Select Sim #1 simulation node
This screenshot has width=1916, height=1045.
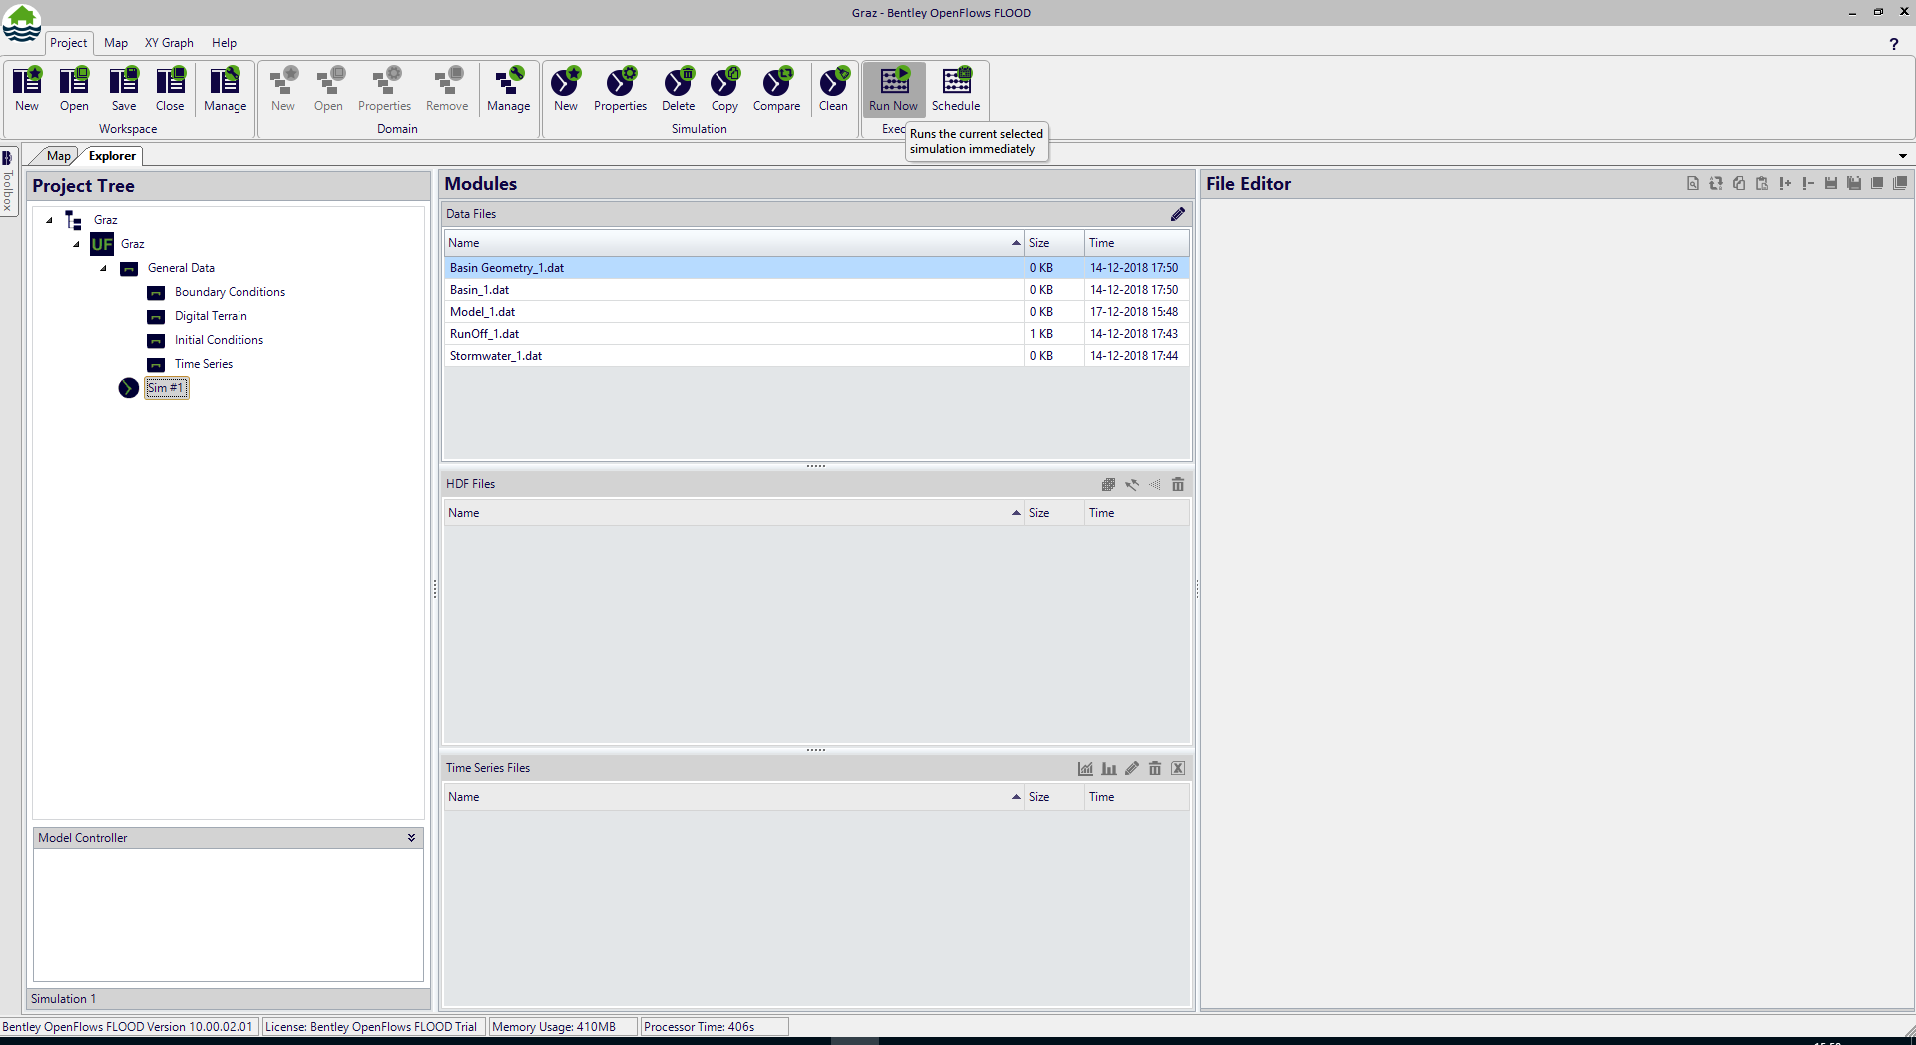(166, 388)
